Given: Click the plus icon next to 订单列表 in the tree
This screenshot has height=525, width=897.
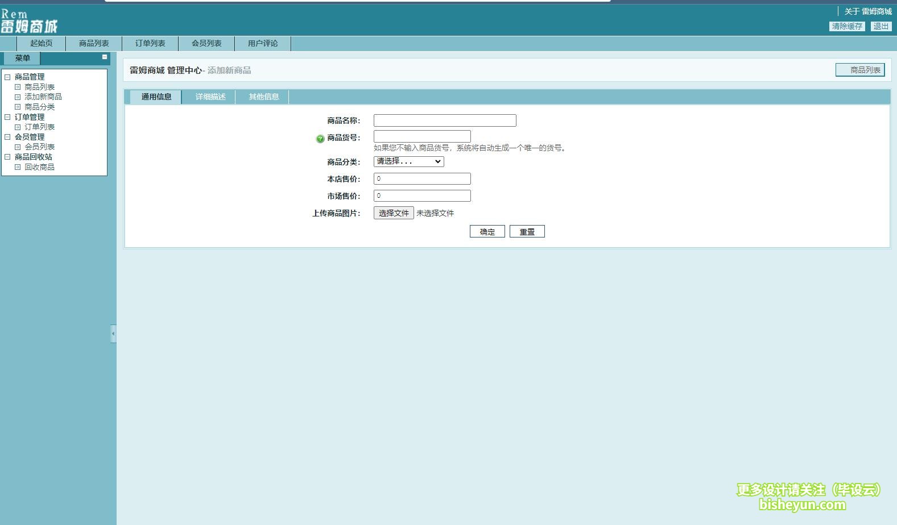Looking at the screenshot, I should pyautogui.click(x=18, y=127).
